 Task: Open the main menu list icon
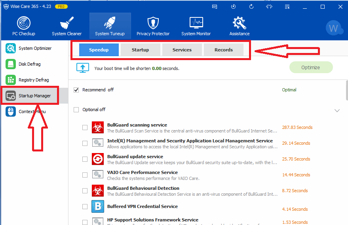(x=287, y=7)
